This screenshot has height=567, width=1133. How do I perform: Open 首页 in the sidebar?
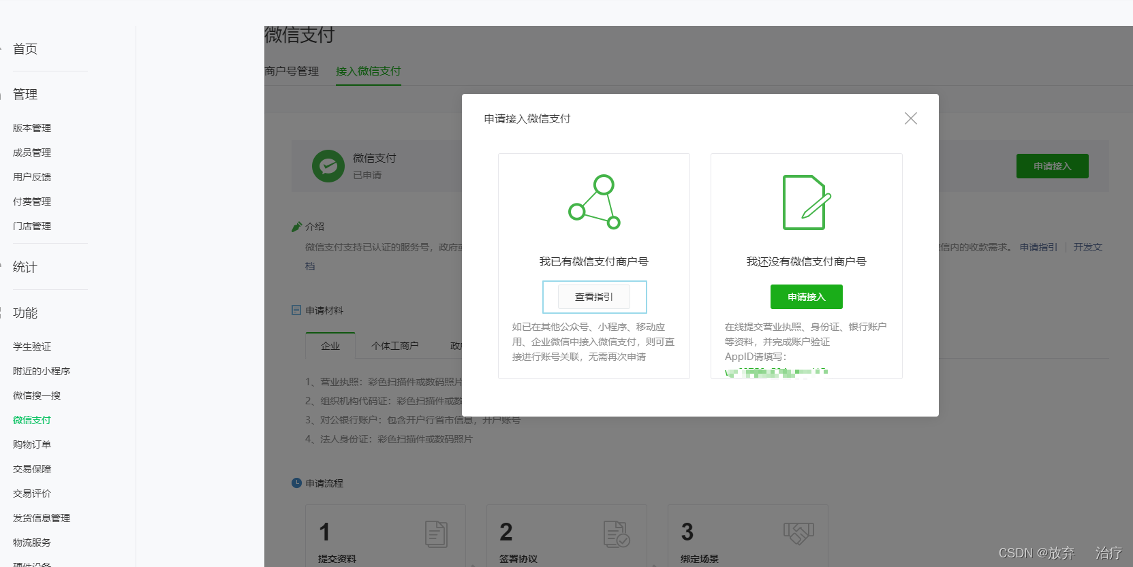25,49
